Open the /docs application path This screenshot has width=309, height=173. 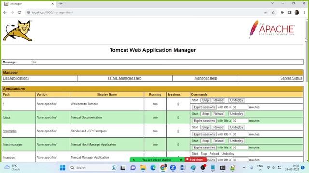6,117
